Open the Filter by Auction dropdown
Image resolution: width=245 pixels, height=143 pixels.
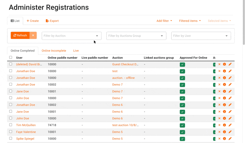71,36
